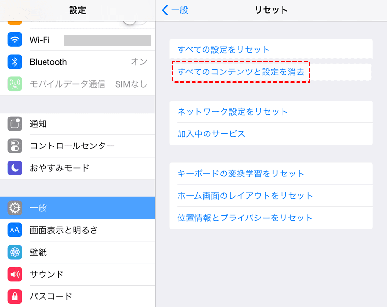387x307 pixels.
Task: Select キーボードの変換学習をリセット
Action: tap(241, 174)
